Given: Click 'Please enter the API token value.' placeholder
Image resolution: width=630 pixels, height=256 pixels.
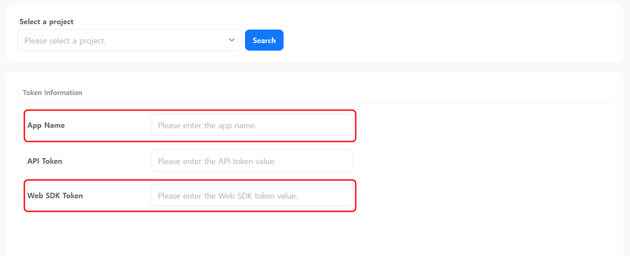Looking at the screenshot, I should click(217, 161).
